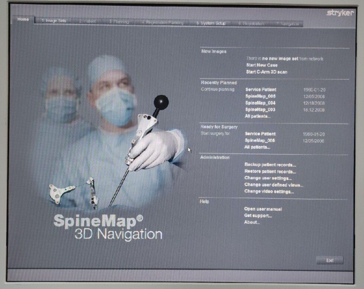Open the 2 Patient tab
Viewport: 364px width, 289px height.
[87, 21]
